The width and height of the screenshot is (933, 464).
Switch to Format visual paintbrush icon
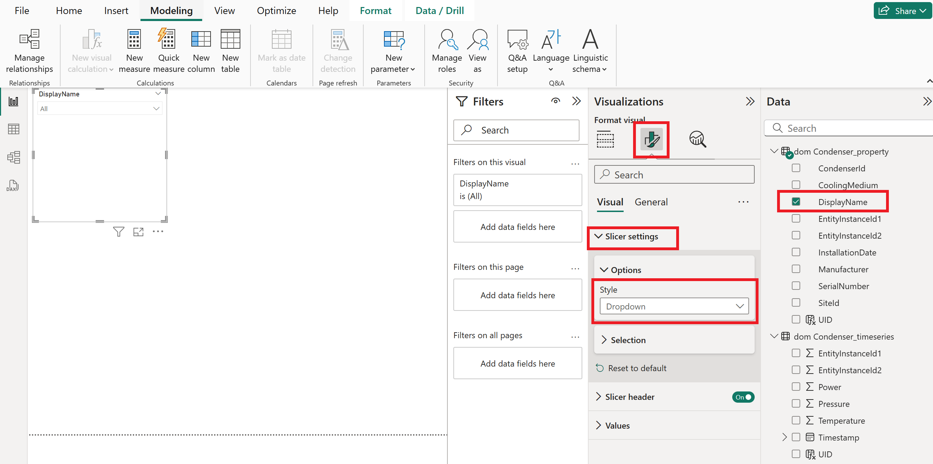coord(651,139)
